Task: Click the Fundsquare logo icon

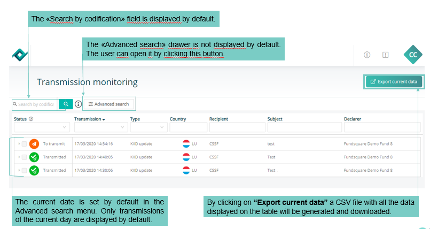Action: pos(20,55)
